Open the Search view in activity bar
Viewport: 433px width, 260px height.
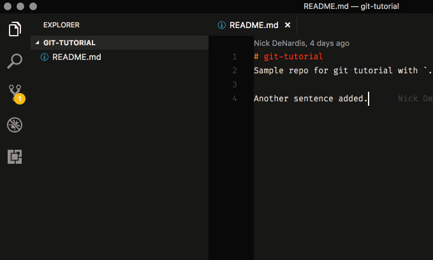pyautogui.click(x=15, y=61)
